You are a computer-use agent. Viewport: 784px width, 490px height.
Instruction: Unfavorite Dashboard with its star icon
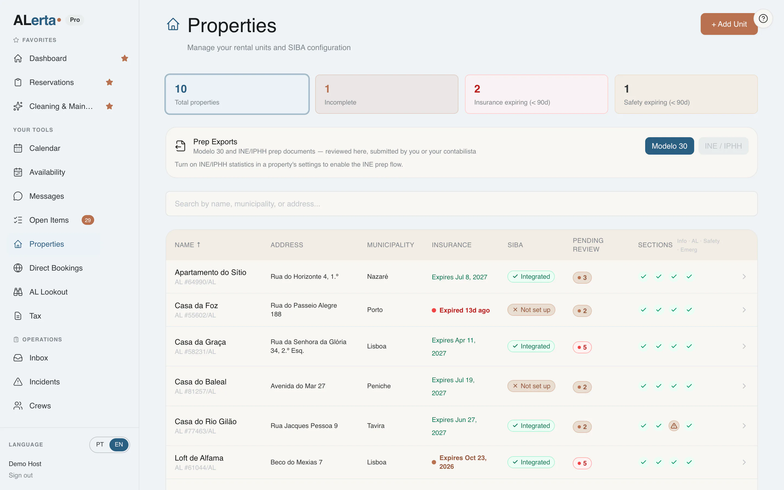(125, 58)
